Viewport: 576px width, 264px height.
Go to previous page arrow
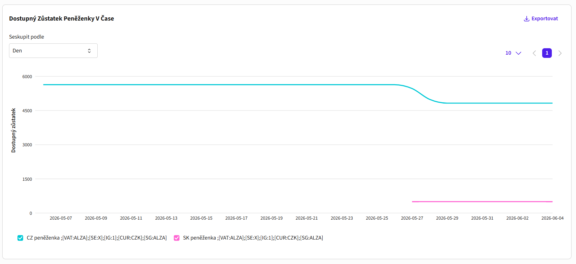[534, 53]
